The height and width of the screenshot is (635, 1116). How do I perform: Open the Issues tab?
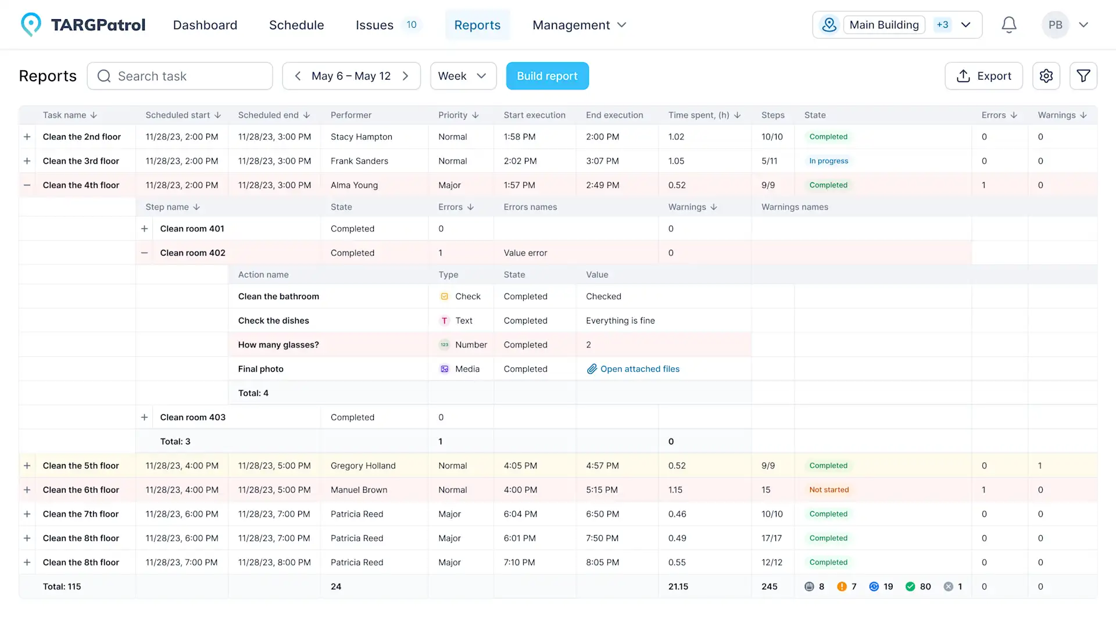tap(374, 25)
